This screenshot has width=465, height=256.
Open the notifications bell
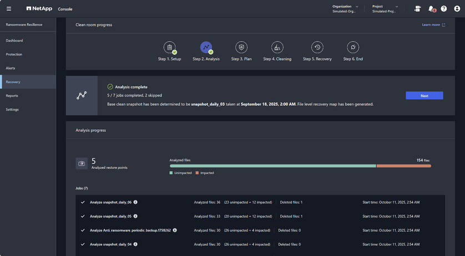coord(432,9)
